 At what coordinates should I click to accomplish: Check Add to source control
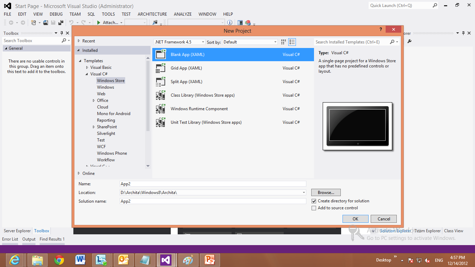(x=314, y=208)
